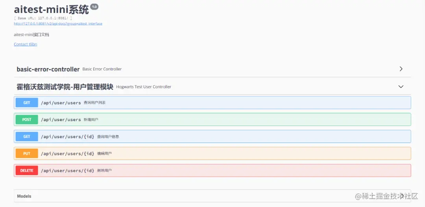Click the aitest-mini系统 title
Viewport: 425px width, 207px height.
(x=51, y=9)
